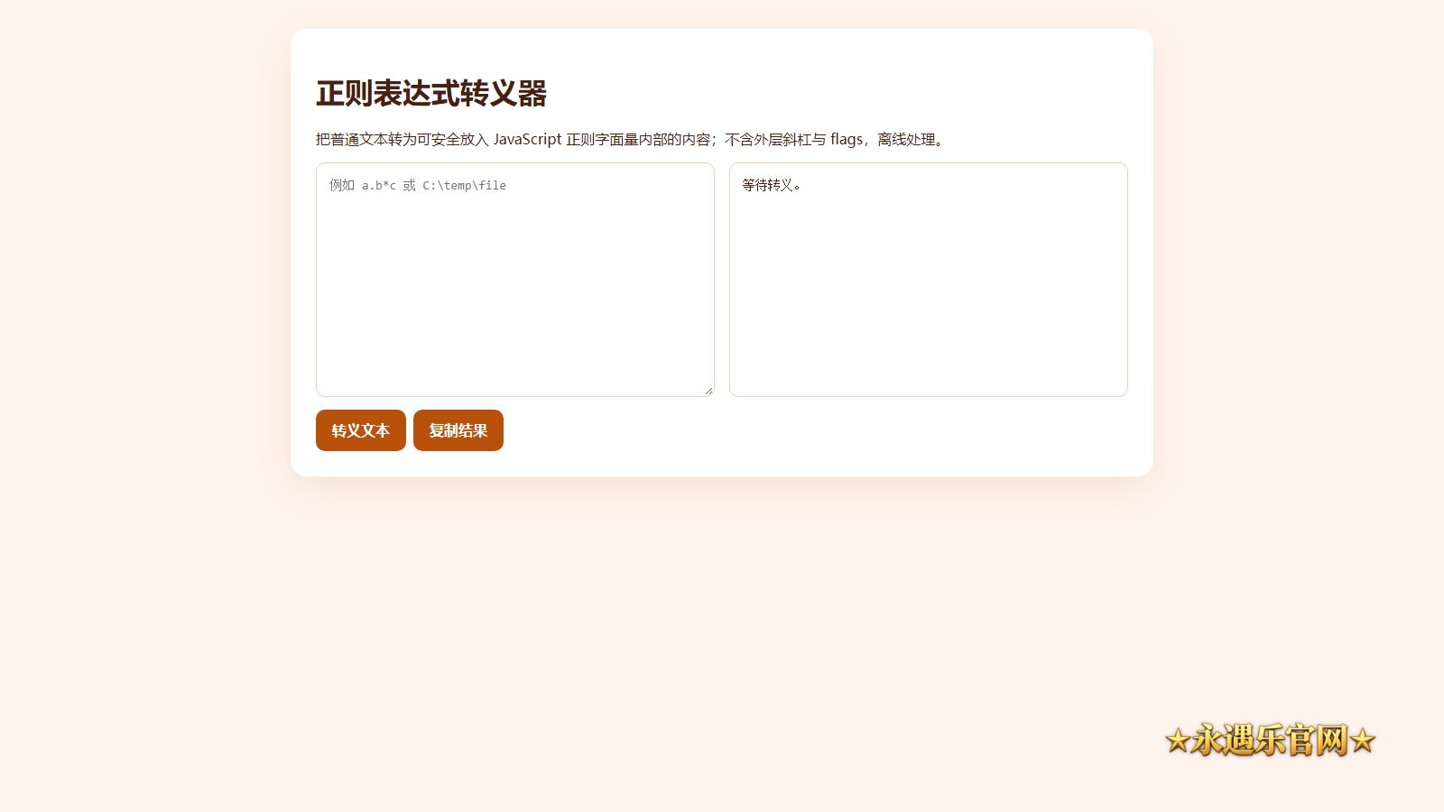Select the 等待转义。 output text
This screenshot has width=1444, height=812.
pos(772,185)
